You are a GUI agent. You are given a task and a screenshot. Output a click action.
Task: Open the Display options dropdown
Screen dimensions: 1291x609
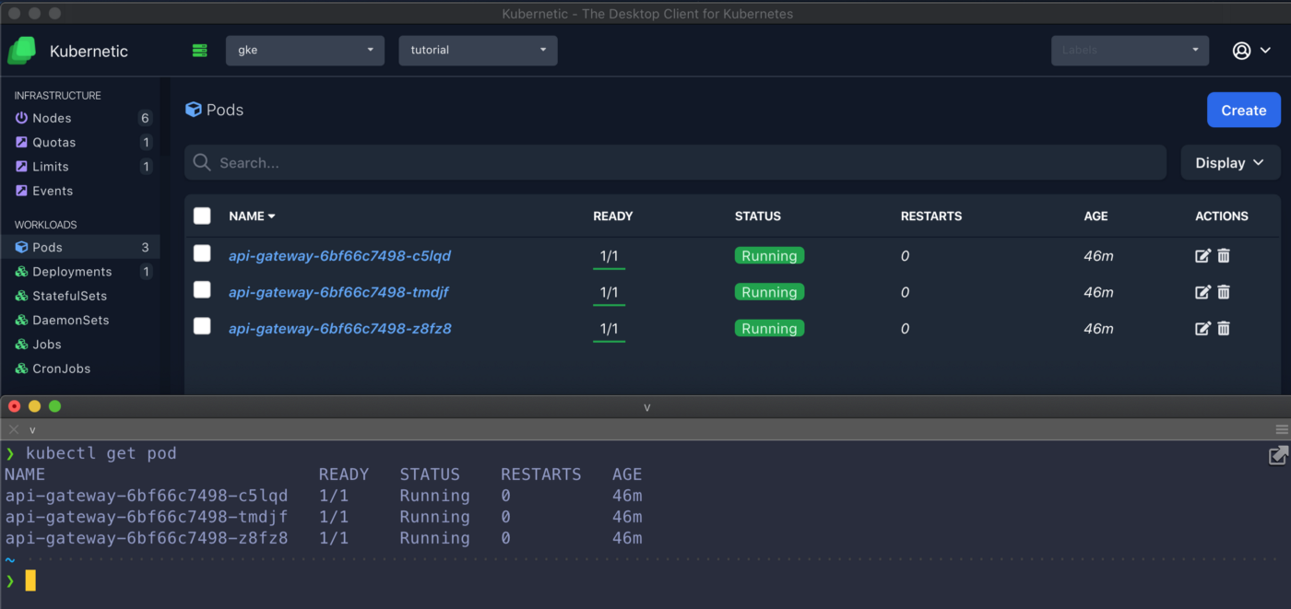(1230, 163)
